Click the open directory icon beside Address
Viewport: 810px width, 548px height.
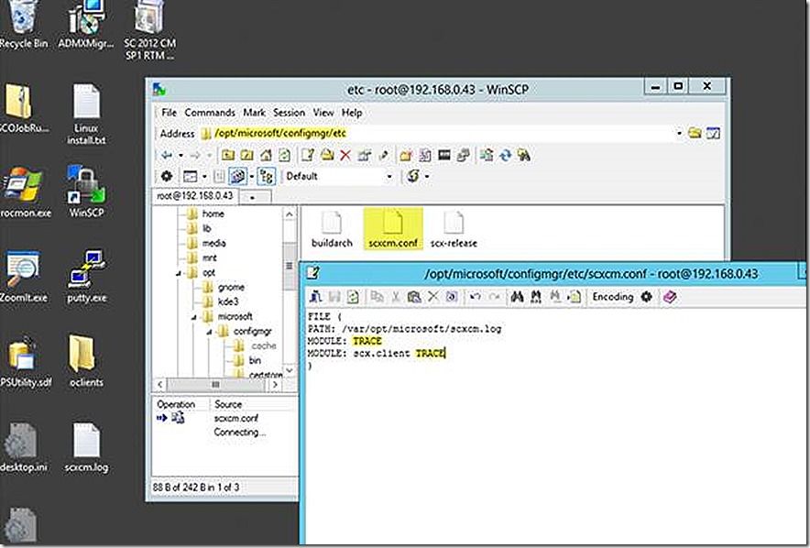[x=695, y=133]
